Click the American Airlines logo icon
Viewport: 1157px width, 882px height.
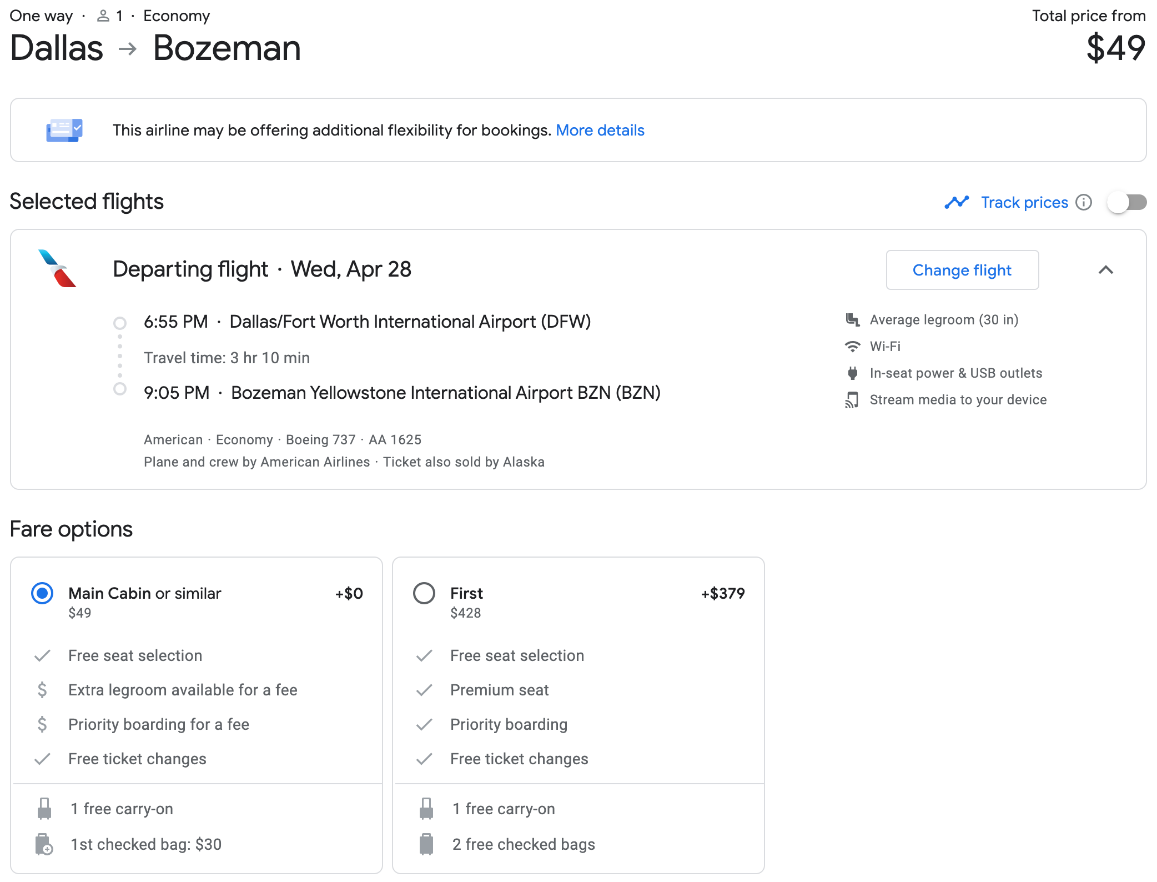58,269
